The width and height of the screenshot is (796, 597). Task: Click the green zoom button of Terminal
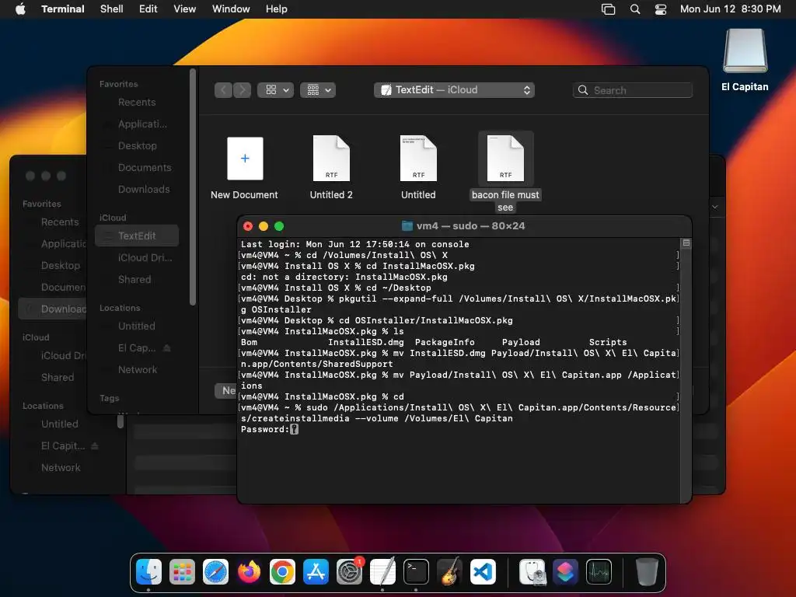pos(279,226)
